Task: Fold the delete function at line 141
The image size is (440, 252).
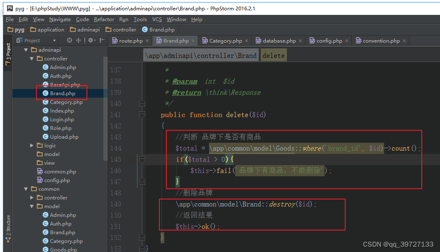Action: [x=142, y=115]
